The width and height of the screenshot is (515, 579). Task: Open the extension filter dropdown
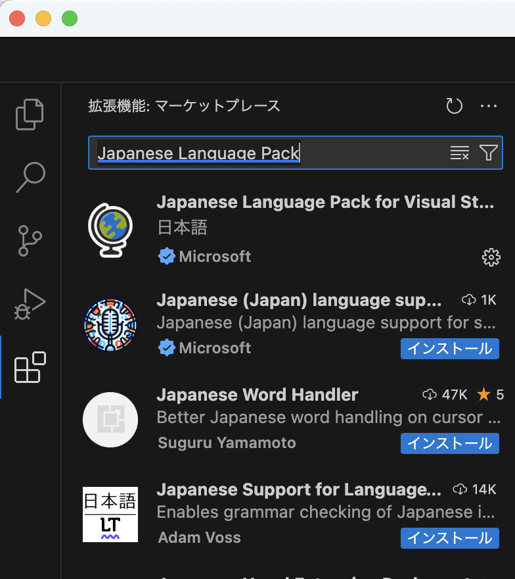click(488, 153)
